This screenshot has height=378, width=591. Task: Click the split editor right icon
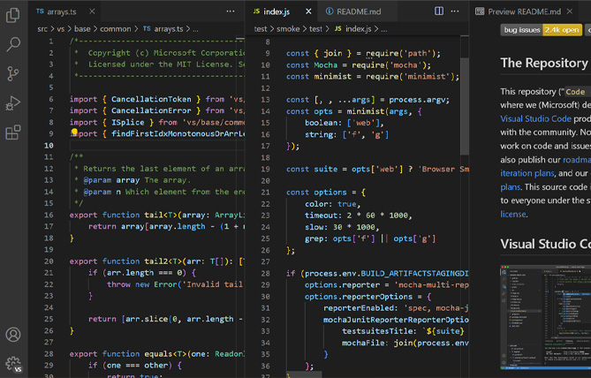pyautogui.click(x=439, y=11)
